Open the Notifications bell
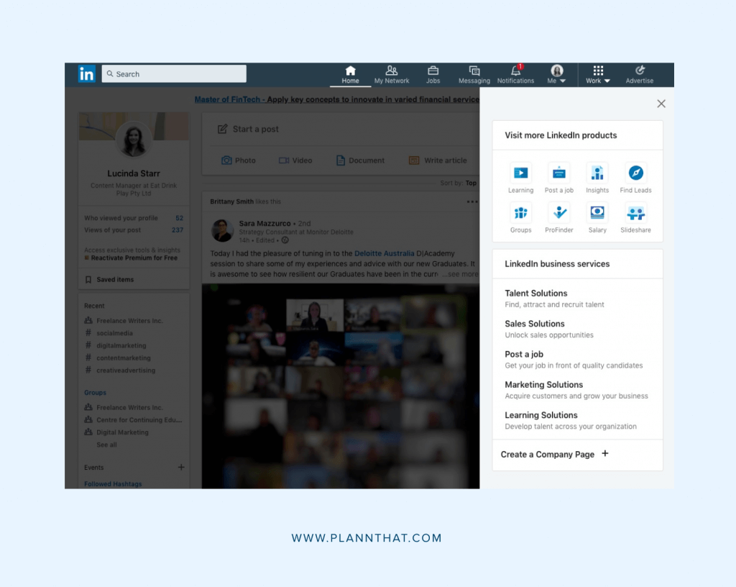The height and width of the screenshot is (587, 736). [515, 75]
